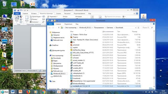
Task: Expand the Колонки dropdown in Word
Action: point(34,22)
